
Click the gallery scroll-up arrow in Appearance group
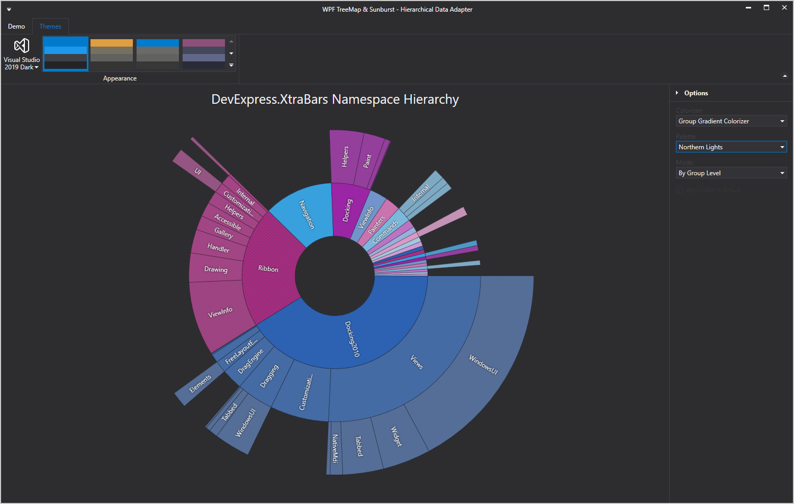[231, 41]
